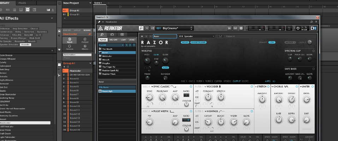This screenshot has width=338, height=141.
Task: Toggle Safe Bass power button
Action: [313, 69]
